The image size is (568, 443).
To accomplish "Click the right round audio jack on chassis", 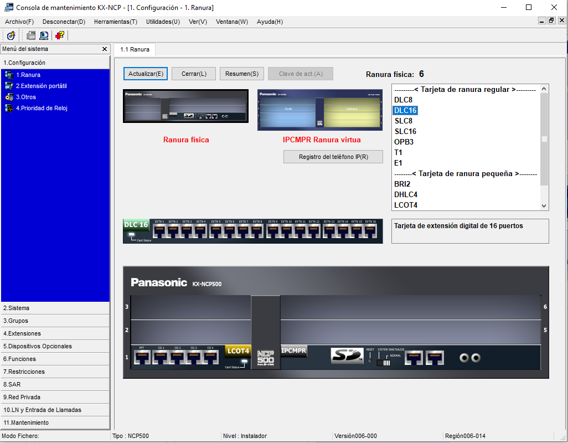I will [476, 358].
